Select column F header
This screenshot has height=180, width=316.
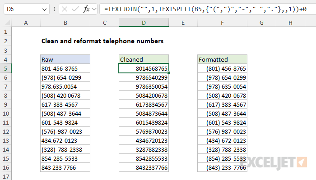click(x=222, y=22)
